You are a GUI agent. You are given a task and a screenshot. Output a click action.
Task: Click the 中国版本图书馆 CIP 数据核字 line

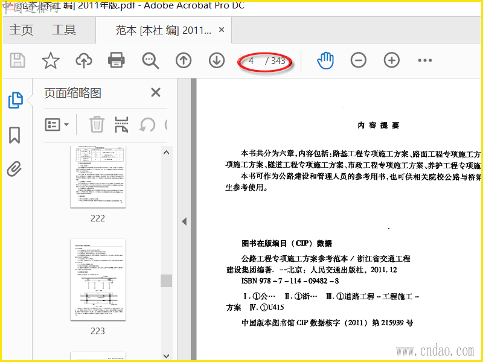pyautogui.click(x=327, y=323)
